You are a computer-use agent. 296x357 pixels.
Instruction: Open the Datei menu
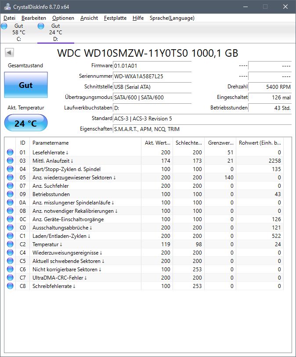click(9, 18)
